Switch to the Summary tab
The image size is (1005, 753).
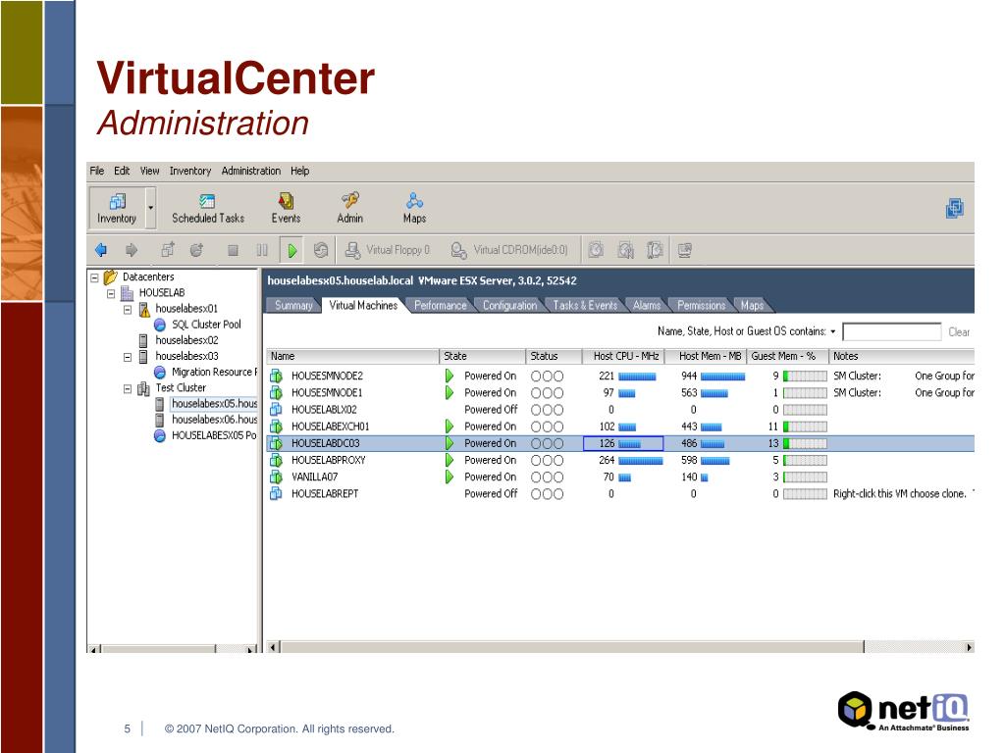(x=293, y=306)
